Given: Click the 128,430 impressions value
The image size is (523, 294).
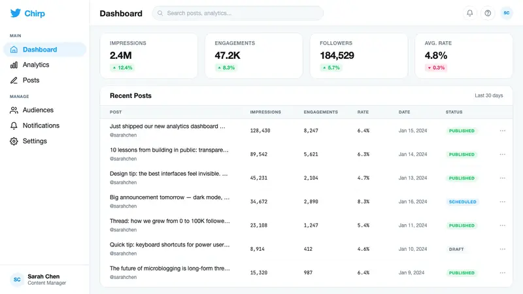Looking at the screenshot, I should pyautogui.click(x=260, y=131).
